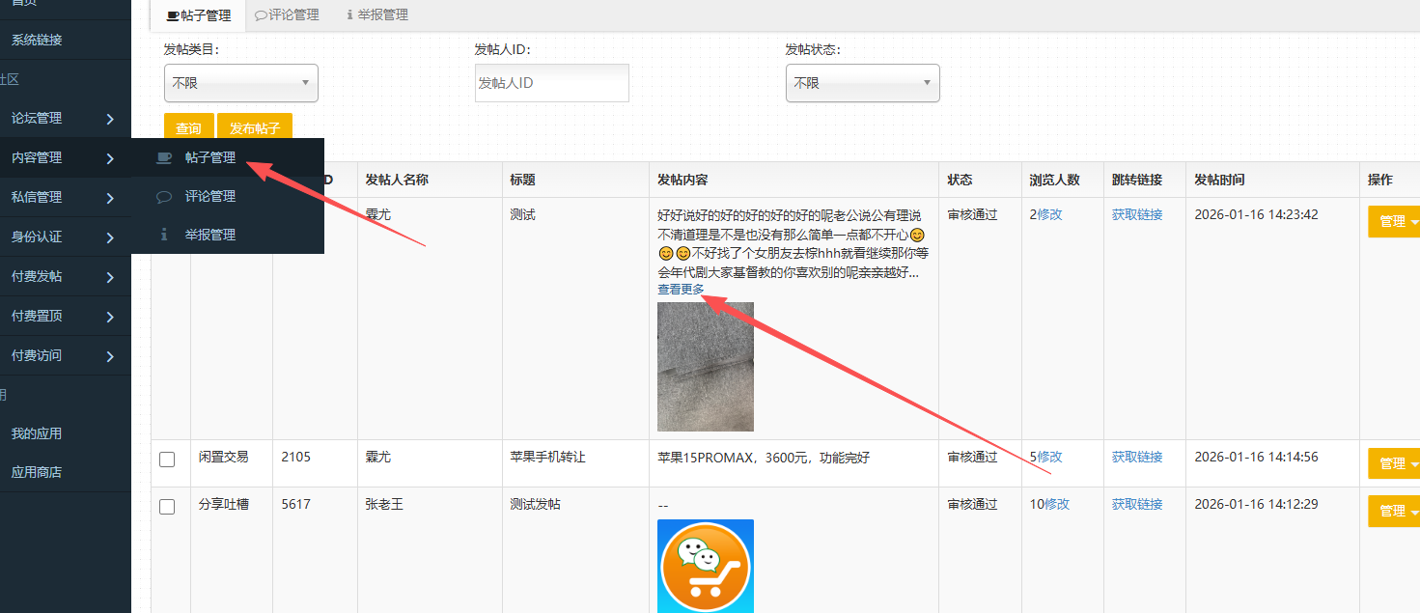Viewport: 1420px width, 613px height.
Task: Open the 发帖状态 dropdown
Action: [x=862, y=83]
